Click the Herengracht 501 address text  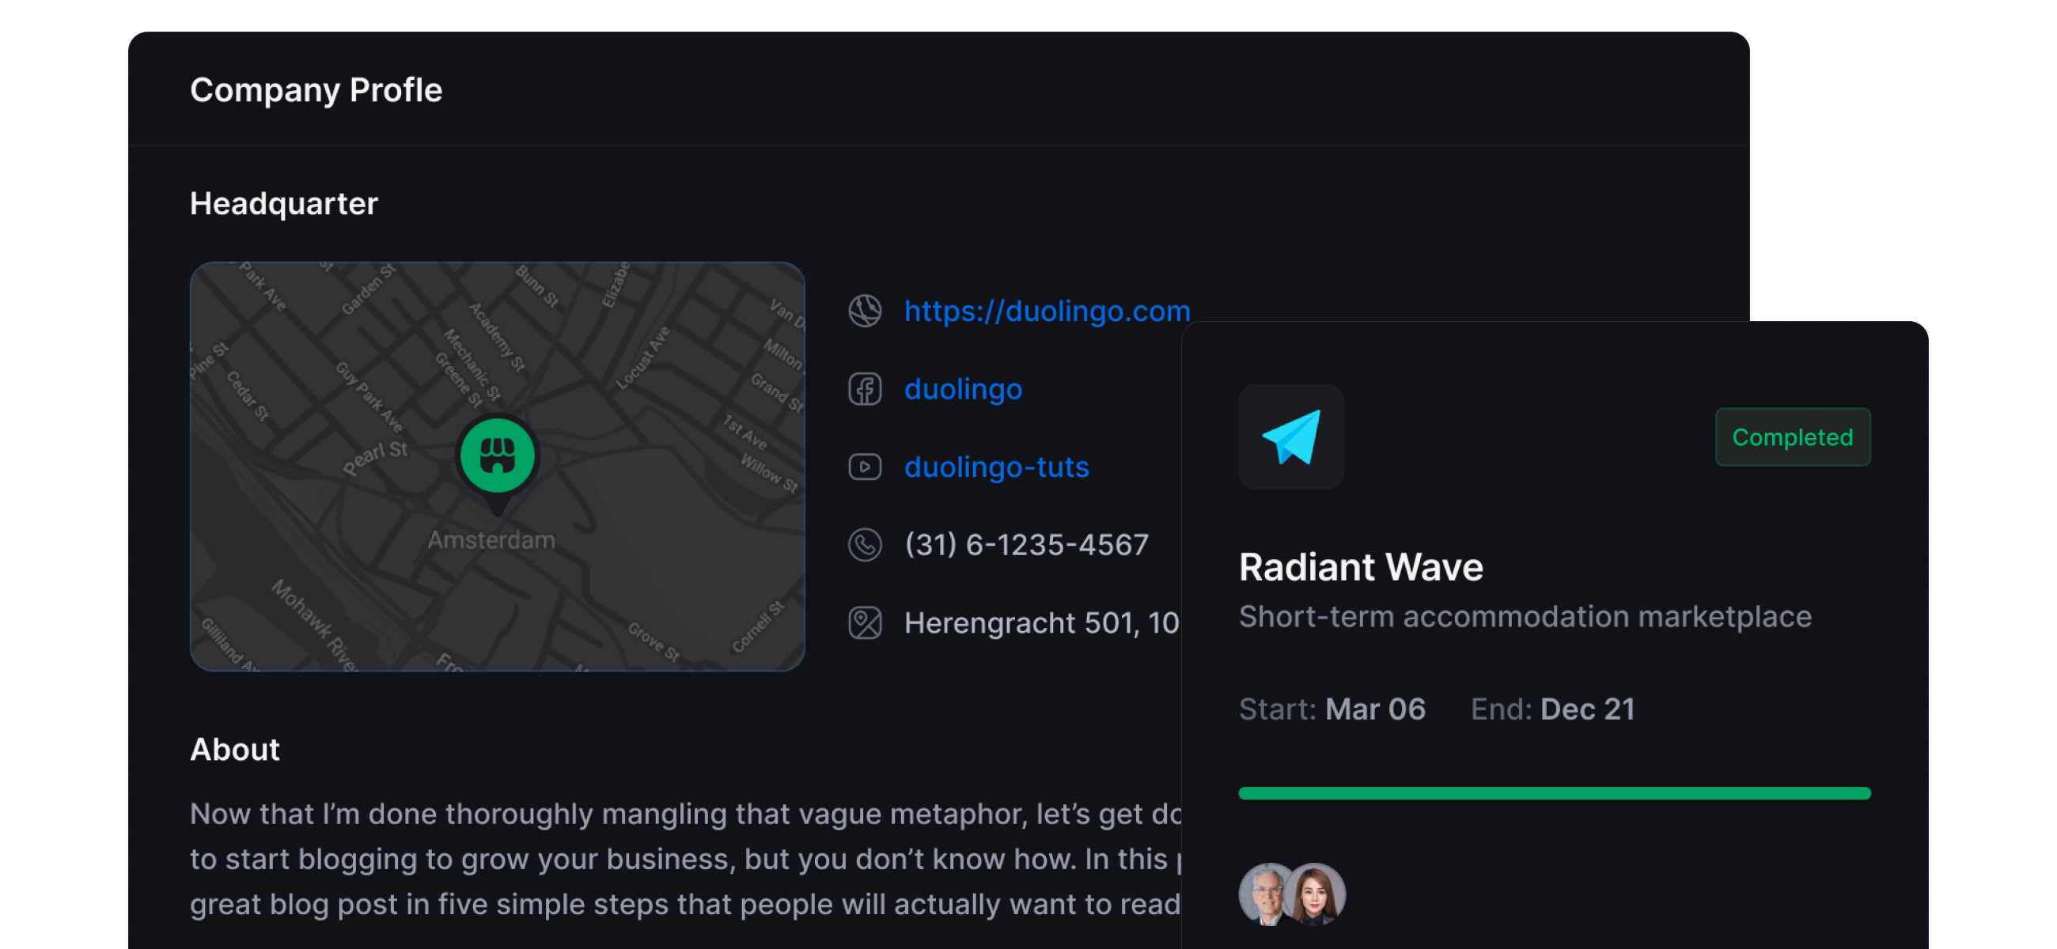point(1041,622)
